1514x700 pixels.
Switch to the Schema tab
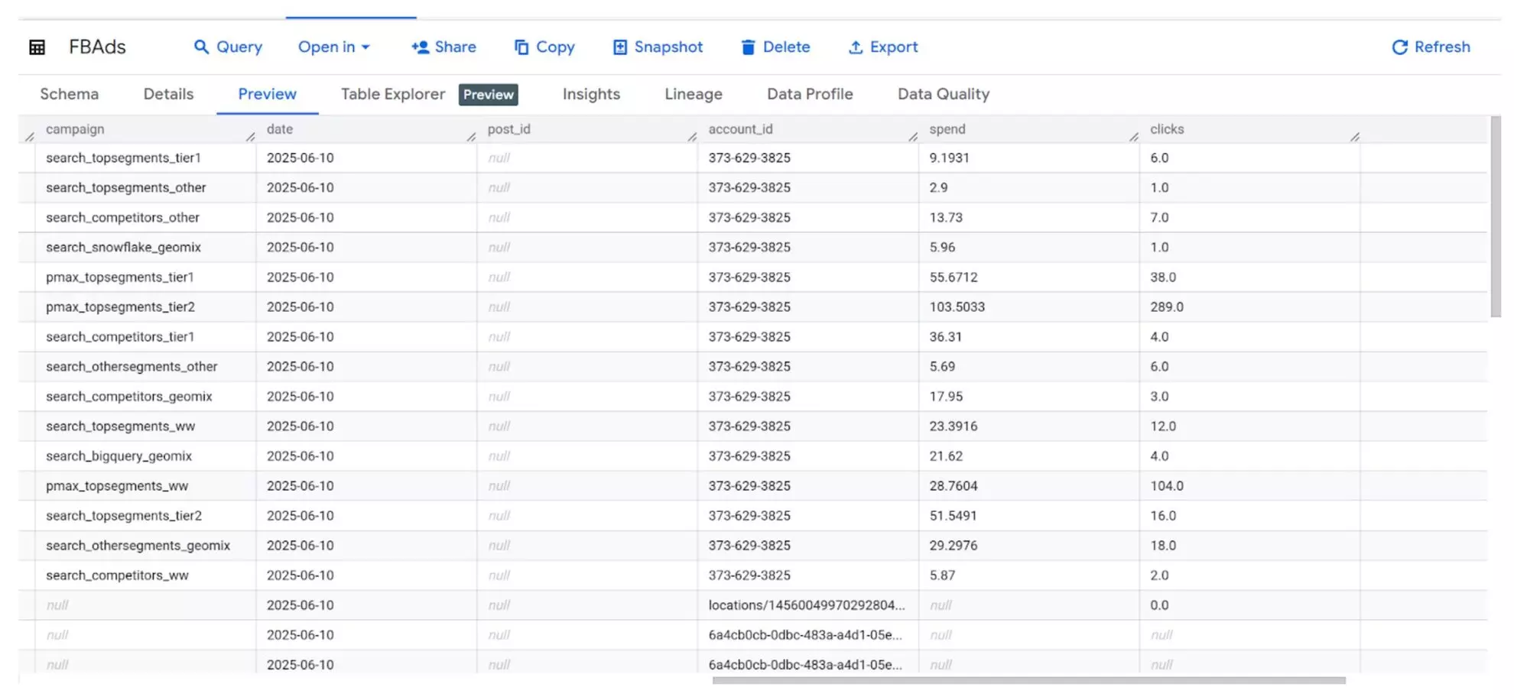(69, 94)
